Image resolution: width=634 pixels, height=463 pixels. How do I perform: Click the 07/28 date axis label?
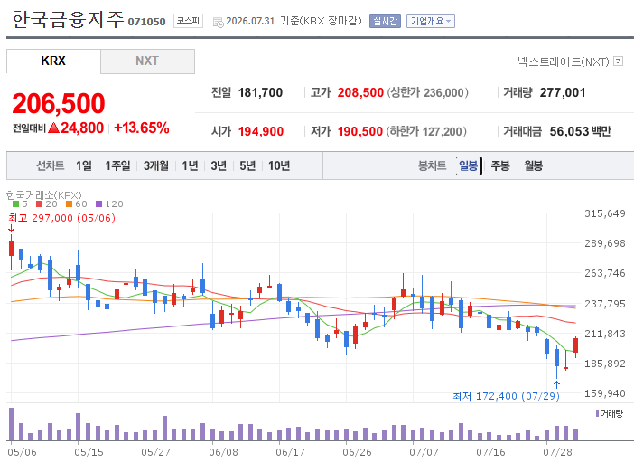[557, 452]
